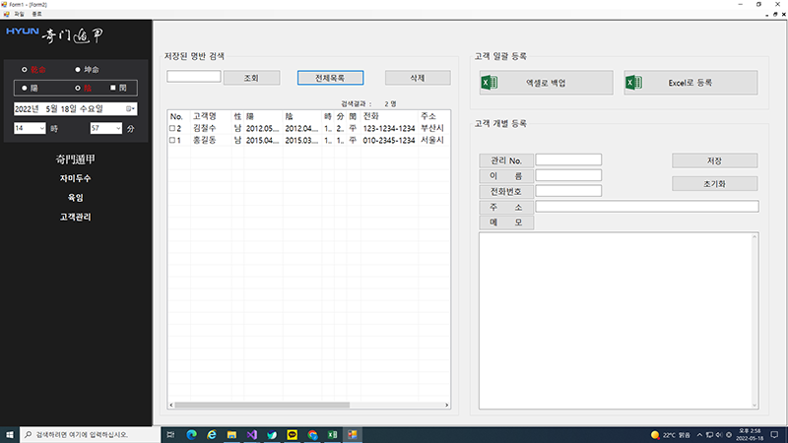This screenshot has width=788, height=443.
Task: Click the right arrow of list scrollbar
Action: point(447,405)
